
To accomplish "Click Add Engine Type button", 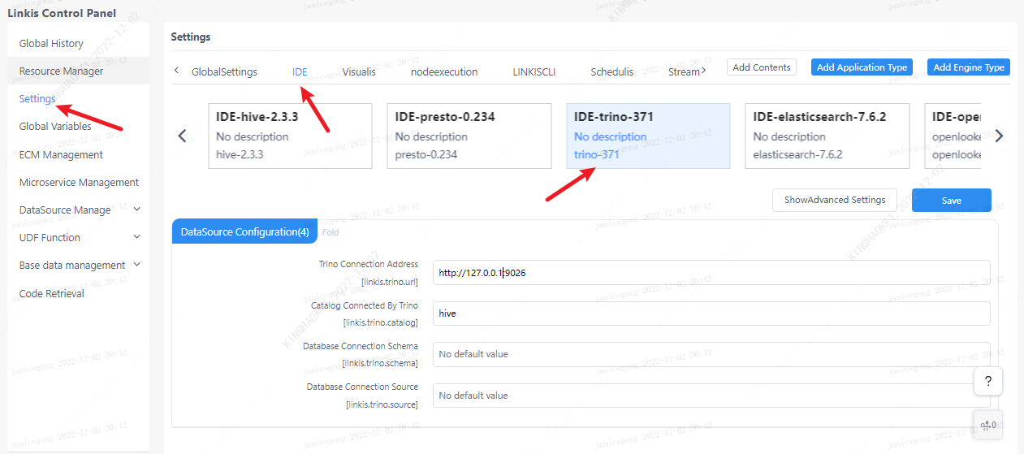I will click(x=968, y=67).
